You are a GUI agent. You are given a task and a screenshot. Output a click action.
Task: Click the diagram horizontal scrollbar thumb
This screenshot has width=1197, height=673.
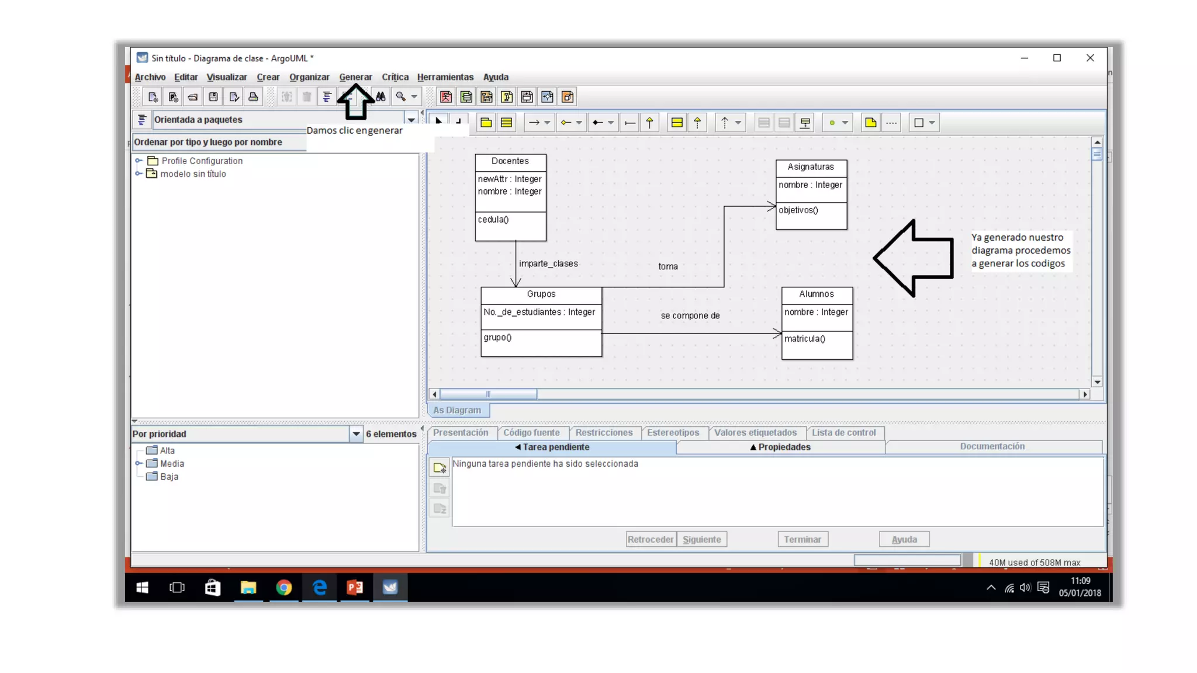click(488, 394)
